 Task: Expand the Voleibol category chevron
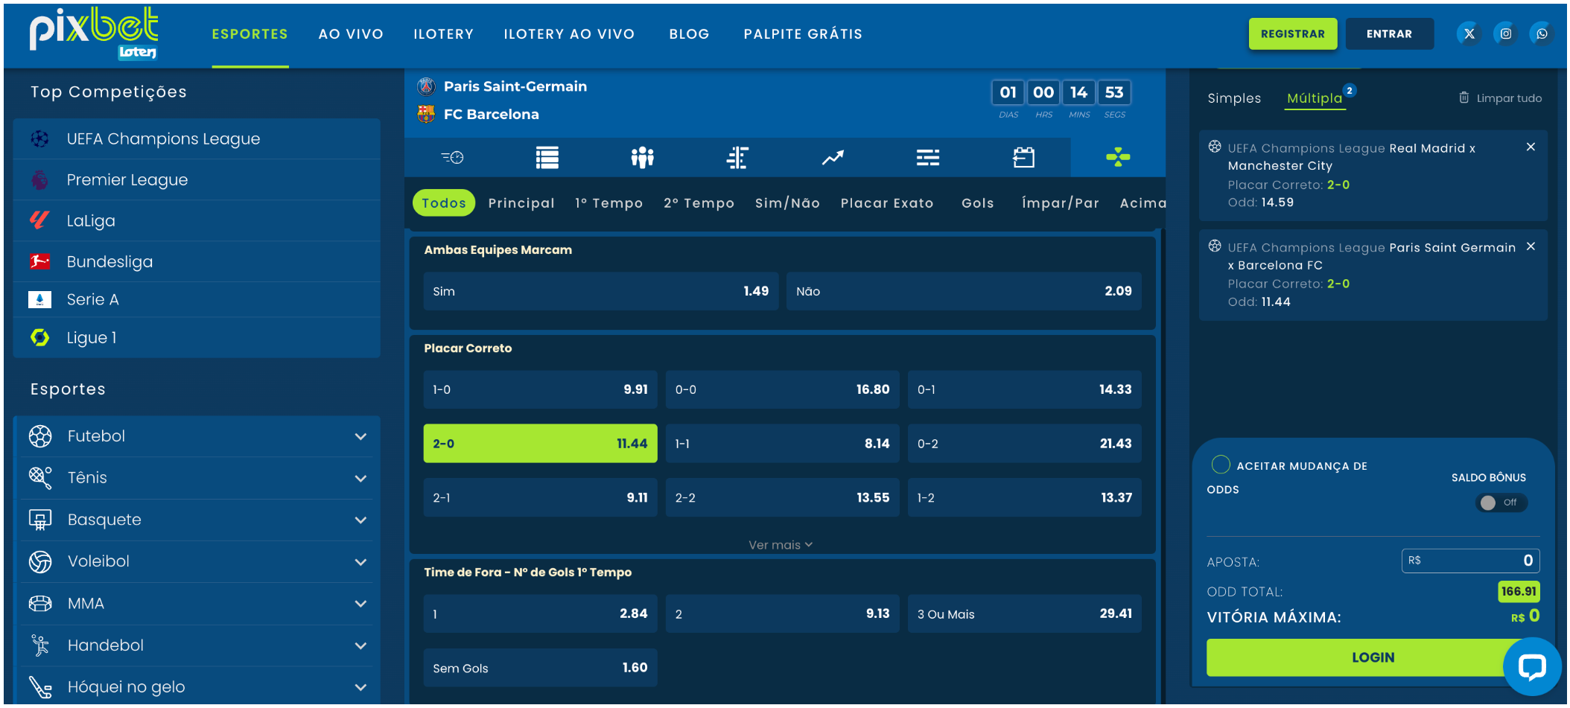coord(360,561)
